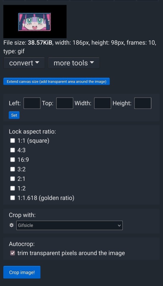
Task: Open the convert dropdown menu
Action: [24, 63]
